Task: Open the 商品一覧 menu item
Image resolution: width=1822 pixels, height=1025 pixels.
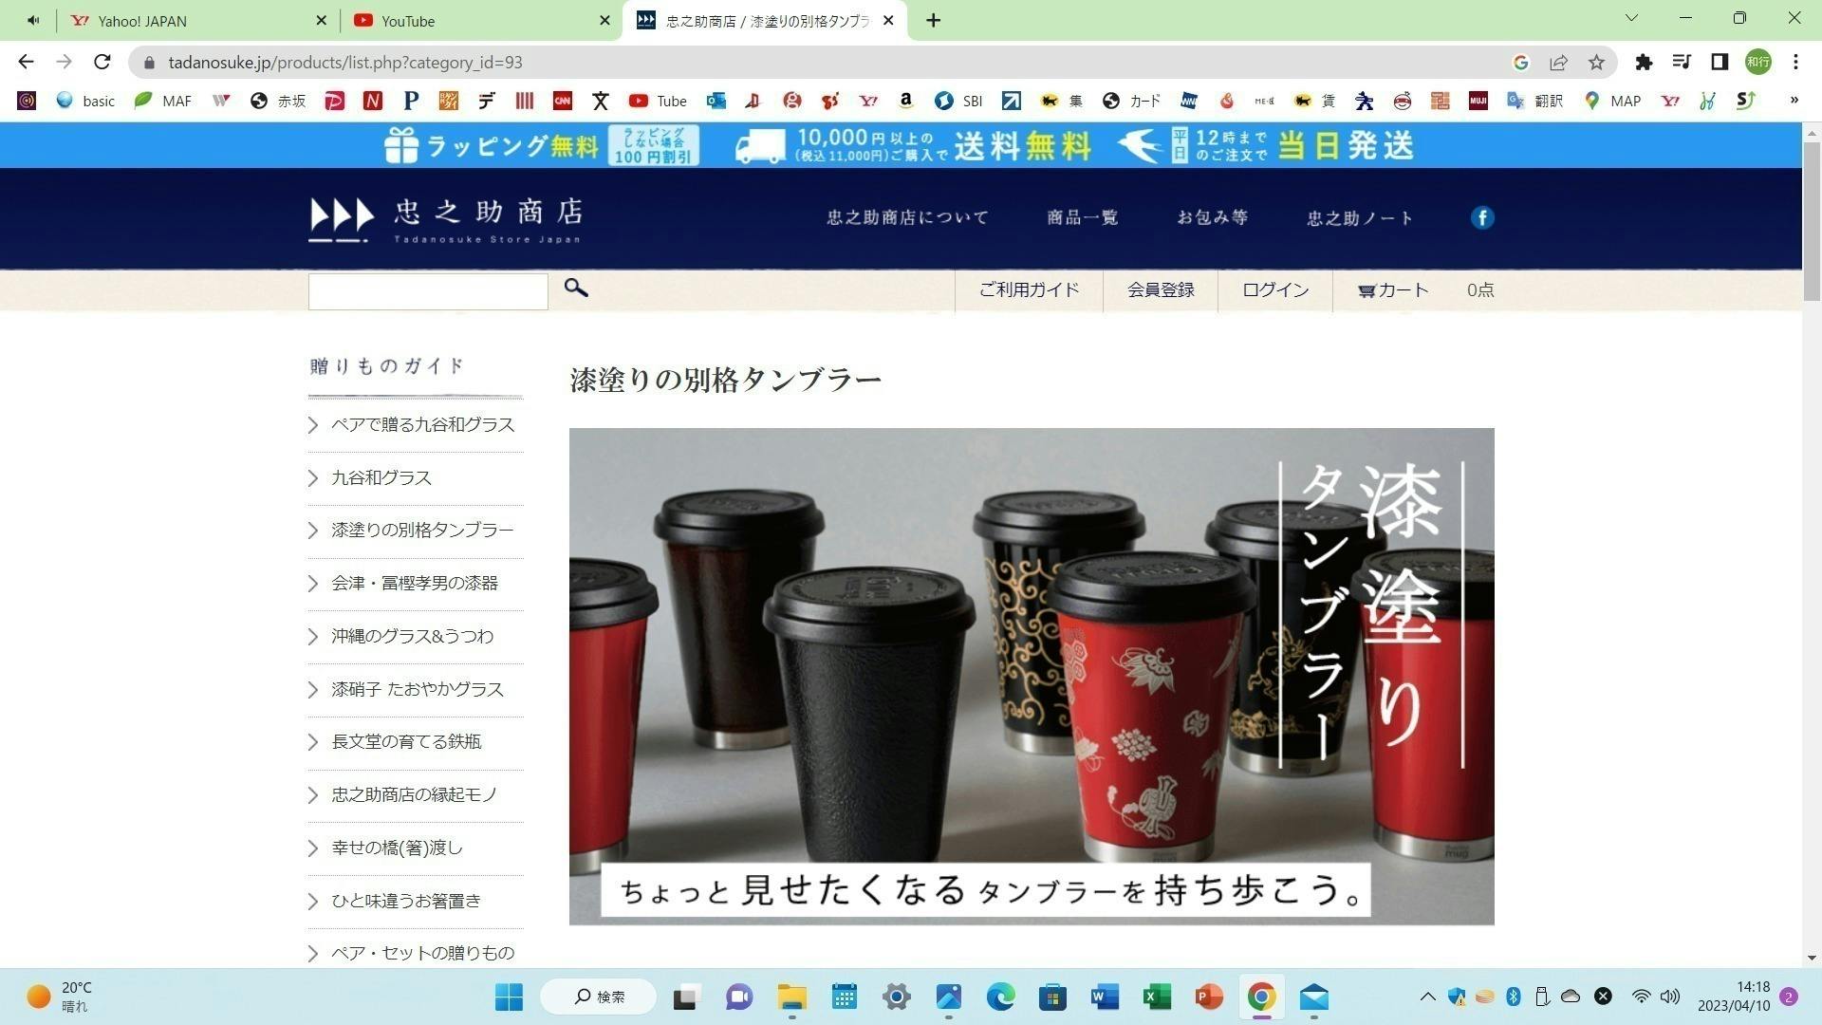Action: [1082, 217]
